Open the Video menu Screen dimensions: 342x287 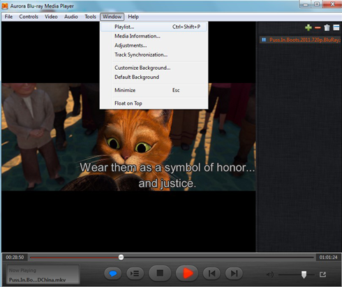(51, 17)
